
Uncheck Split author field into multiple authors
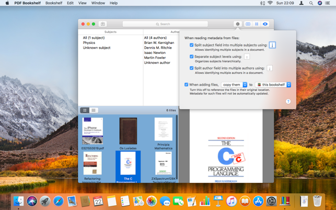192,68
